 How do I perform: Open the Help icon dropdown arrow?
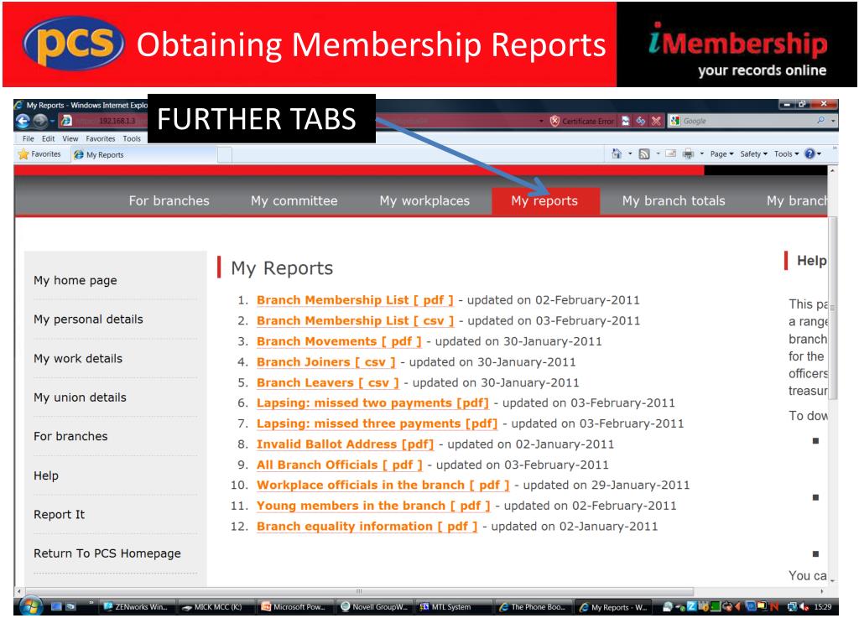pos(819,154)
